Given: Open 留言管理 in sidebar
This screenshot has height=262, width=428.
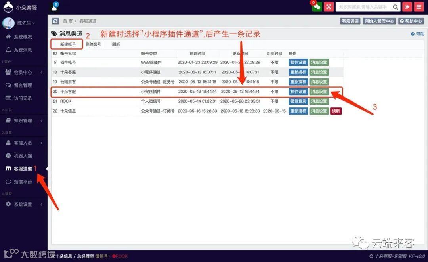Looking at the screenshot, I should tap(23, 85).
